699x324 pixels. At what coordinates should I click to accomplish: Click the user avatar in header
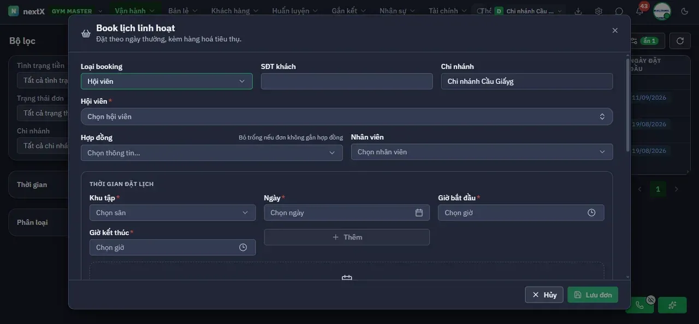[662, 11]
